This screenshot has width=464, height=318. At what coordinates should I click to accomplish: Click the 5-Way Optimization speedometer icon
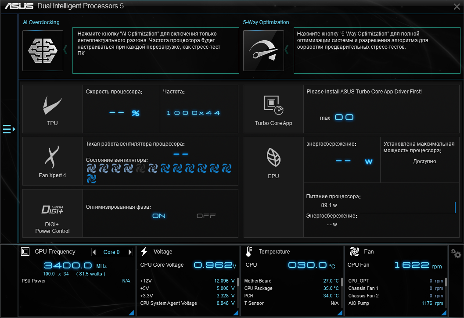tap(263, 50)
